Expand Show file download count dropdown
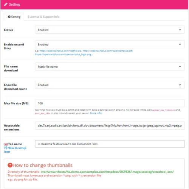This screenshot has width=189, height=189. pos(110,85)
